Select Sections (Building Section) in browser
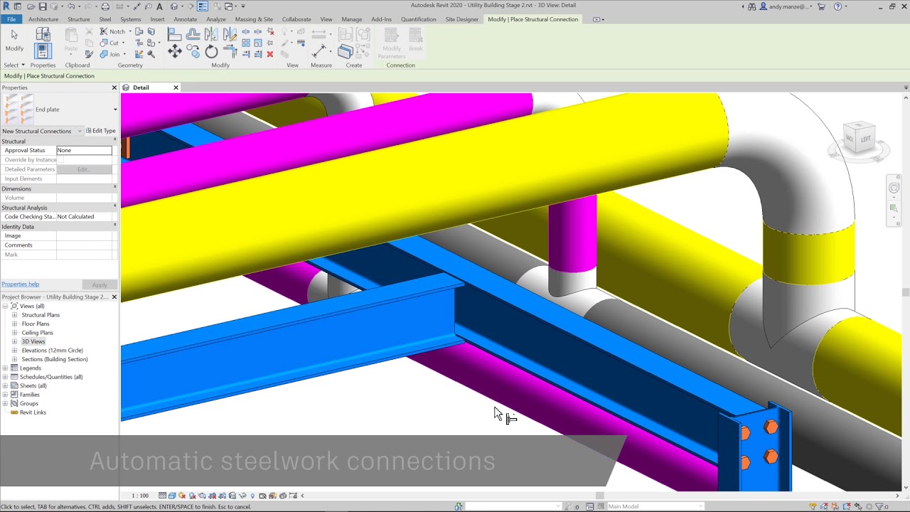Viewport: 910px width, 512px height. 55,359
